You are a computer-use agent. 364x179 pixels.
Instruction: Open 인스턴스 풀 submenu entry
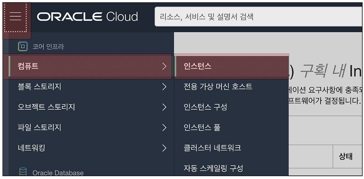(231, 127)
